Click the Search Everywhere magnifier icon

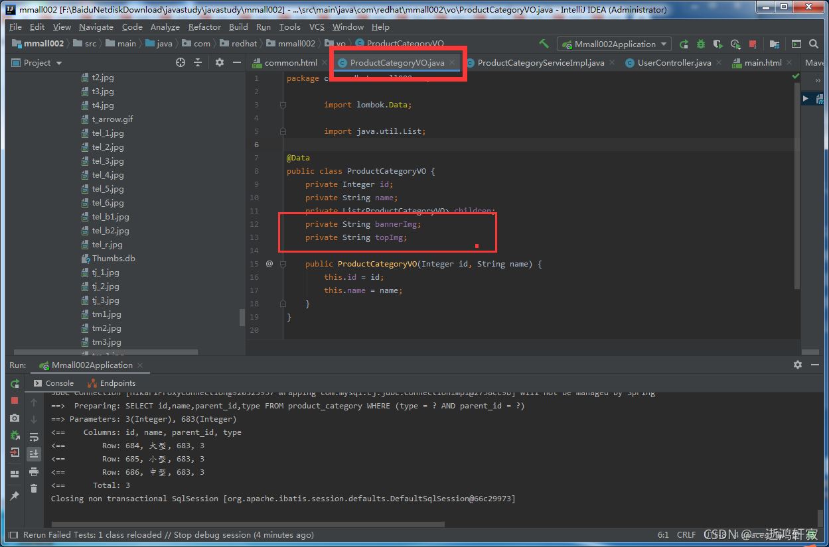point(814,44)
